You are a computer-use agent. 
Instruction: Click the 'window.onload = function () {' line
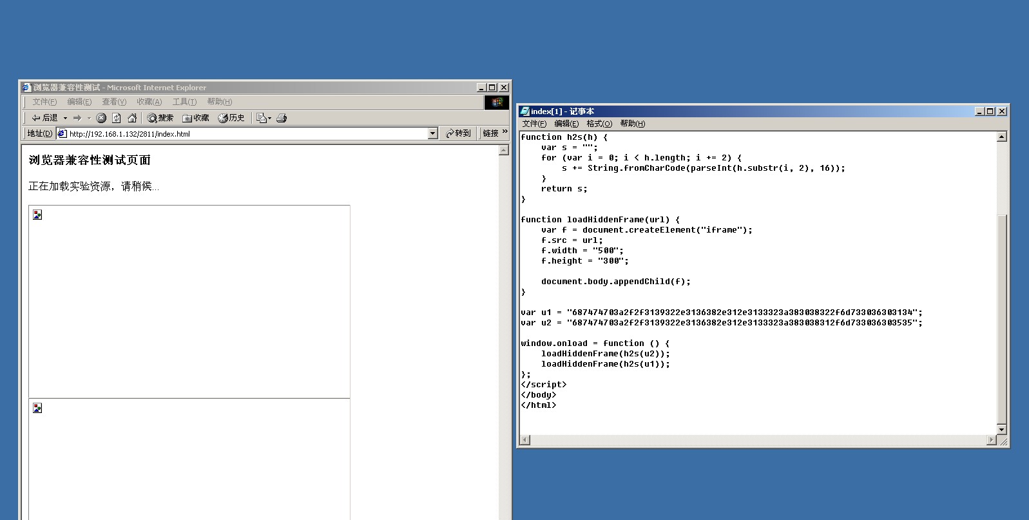(595, 343)
